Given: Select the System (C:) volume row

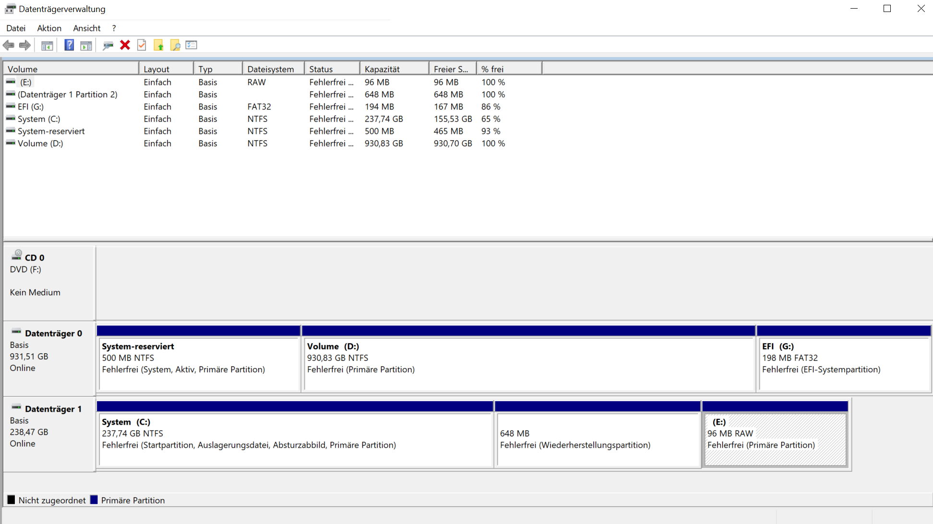Looking at the screenshot, I should (39, 119).
